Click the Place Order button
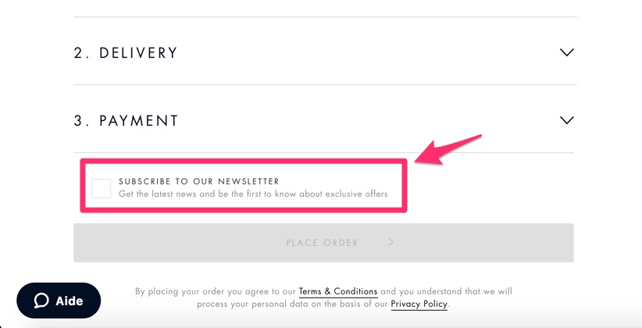The image size is (642, 328). (x=323, y=242)
